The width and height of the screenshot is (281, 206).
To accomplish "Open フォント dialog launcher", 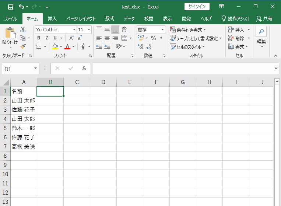I will tap(90, 56).
